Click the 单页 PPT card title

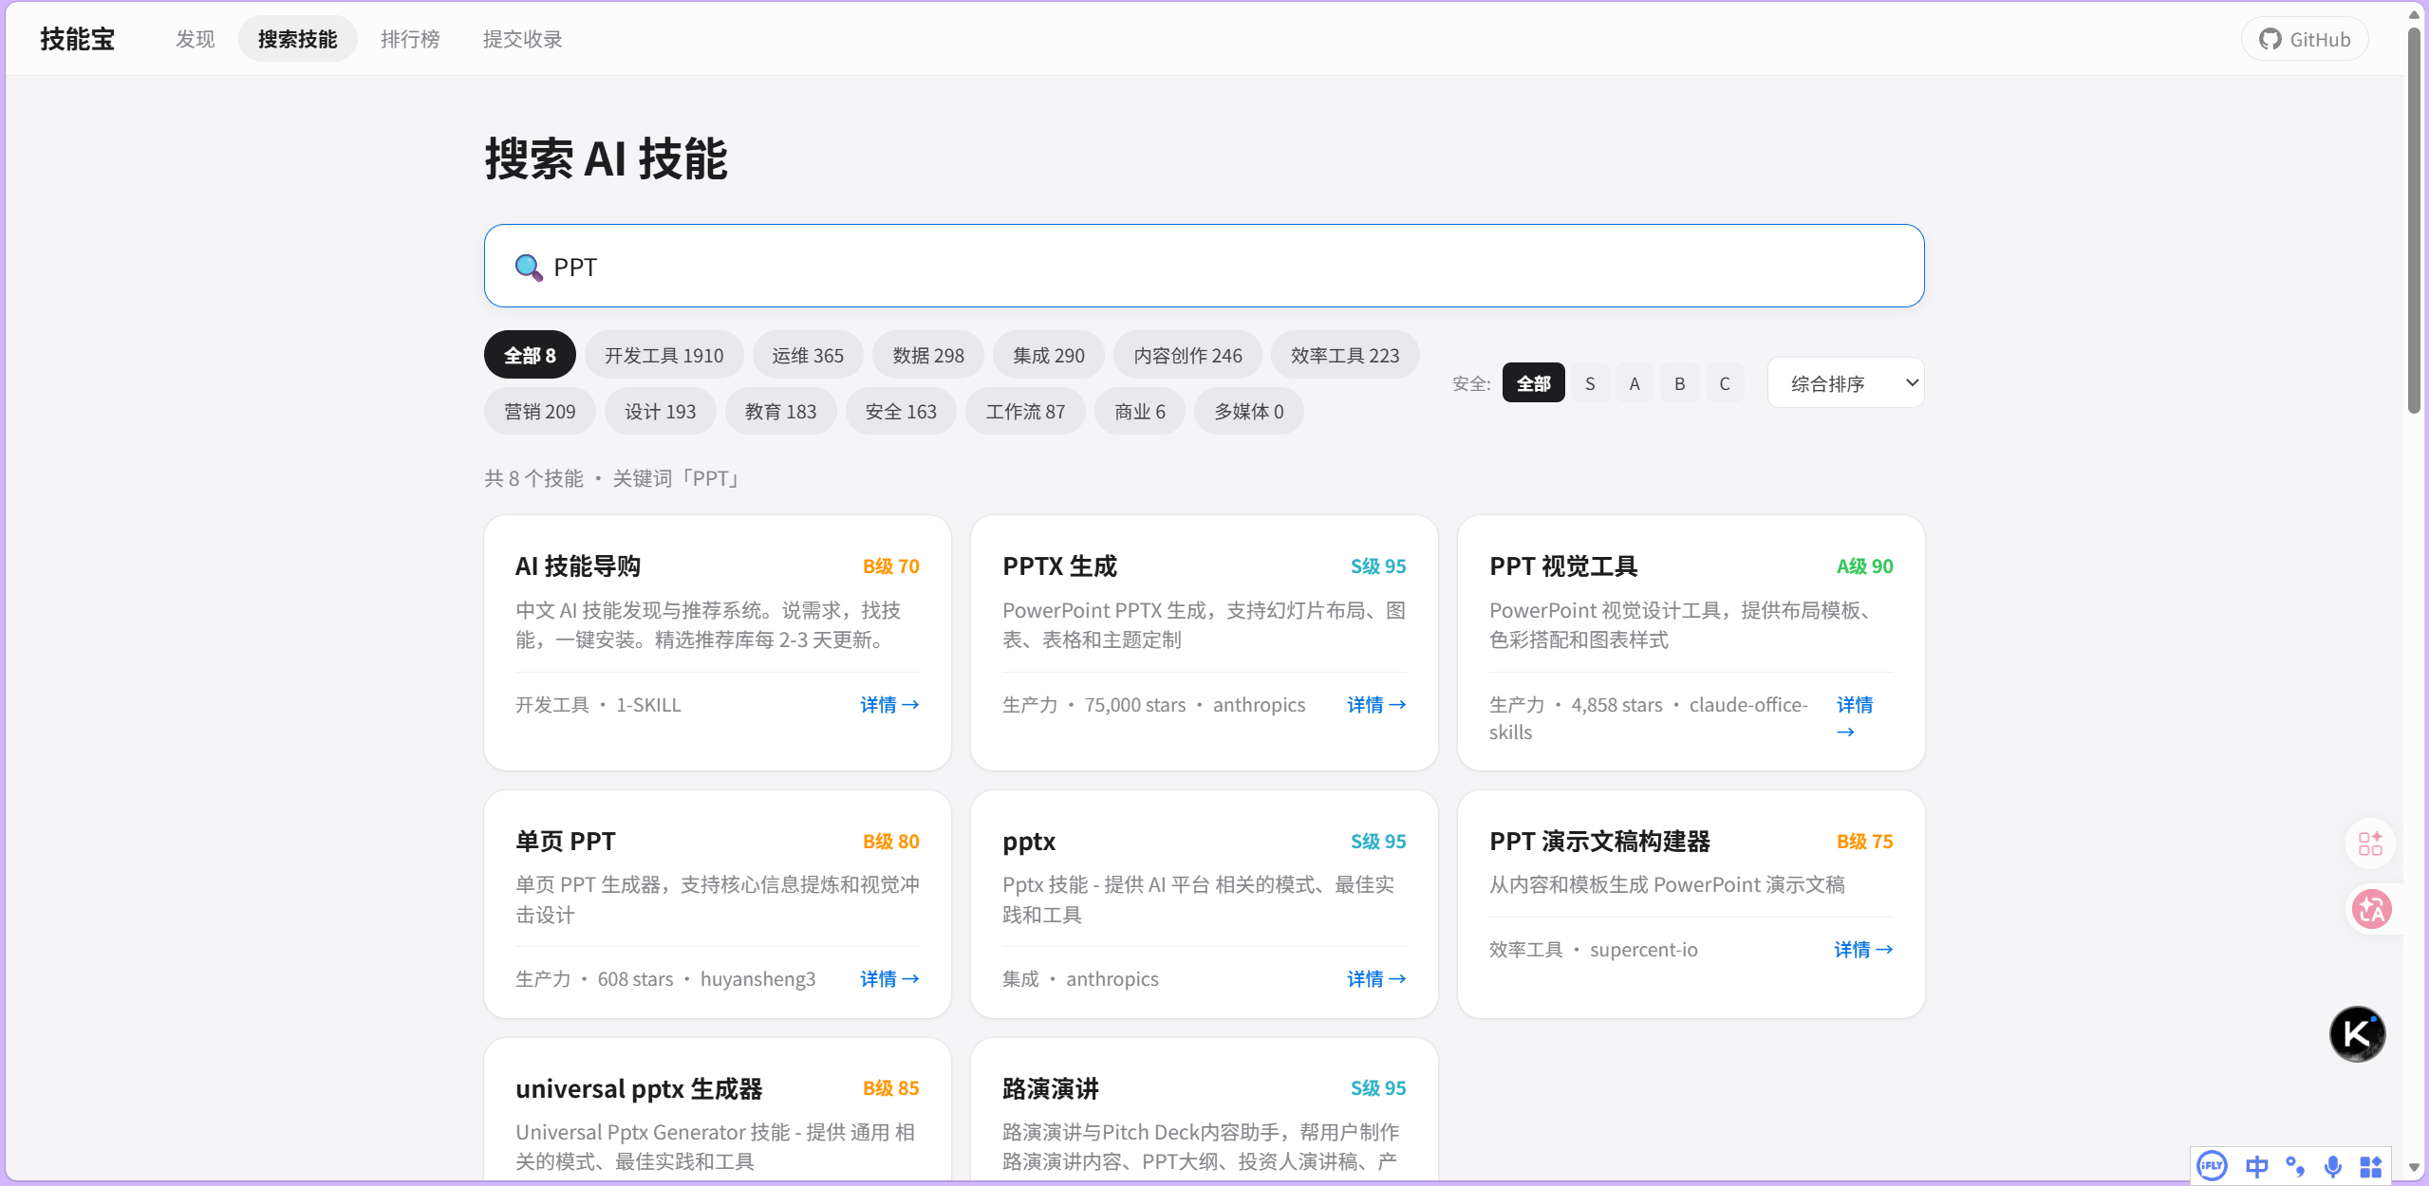click(x=566, y=842)
